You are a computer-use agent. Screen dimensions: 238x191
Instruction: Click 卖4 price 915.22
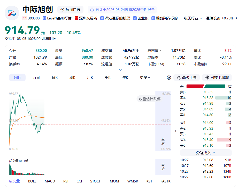coord(208,98)
